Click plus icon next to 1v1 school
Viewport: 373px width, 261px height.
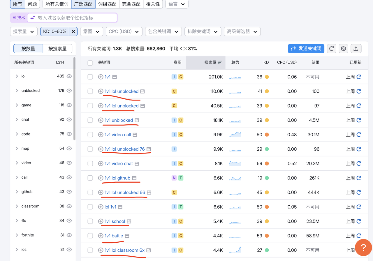point(101,221)
